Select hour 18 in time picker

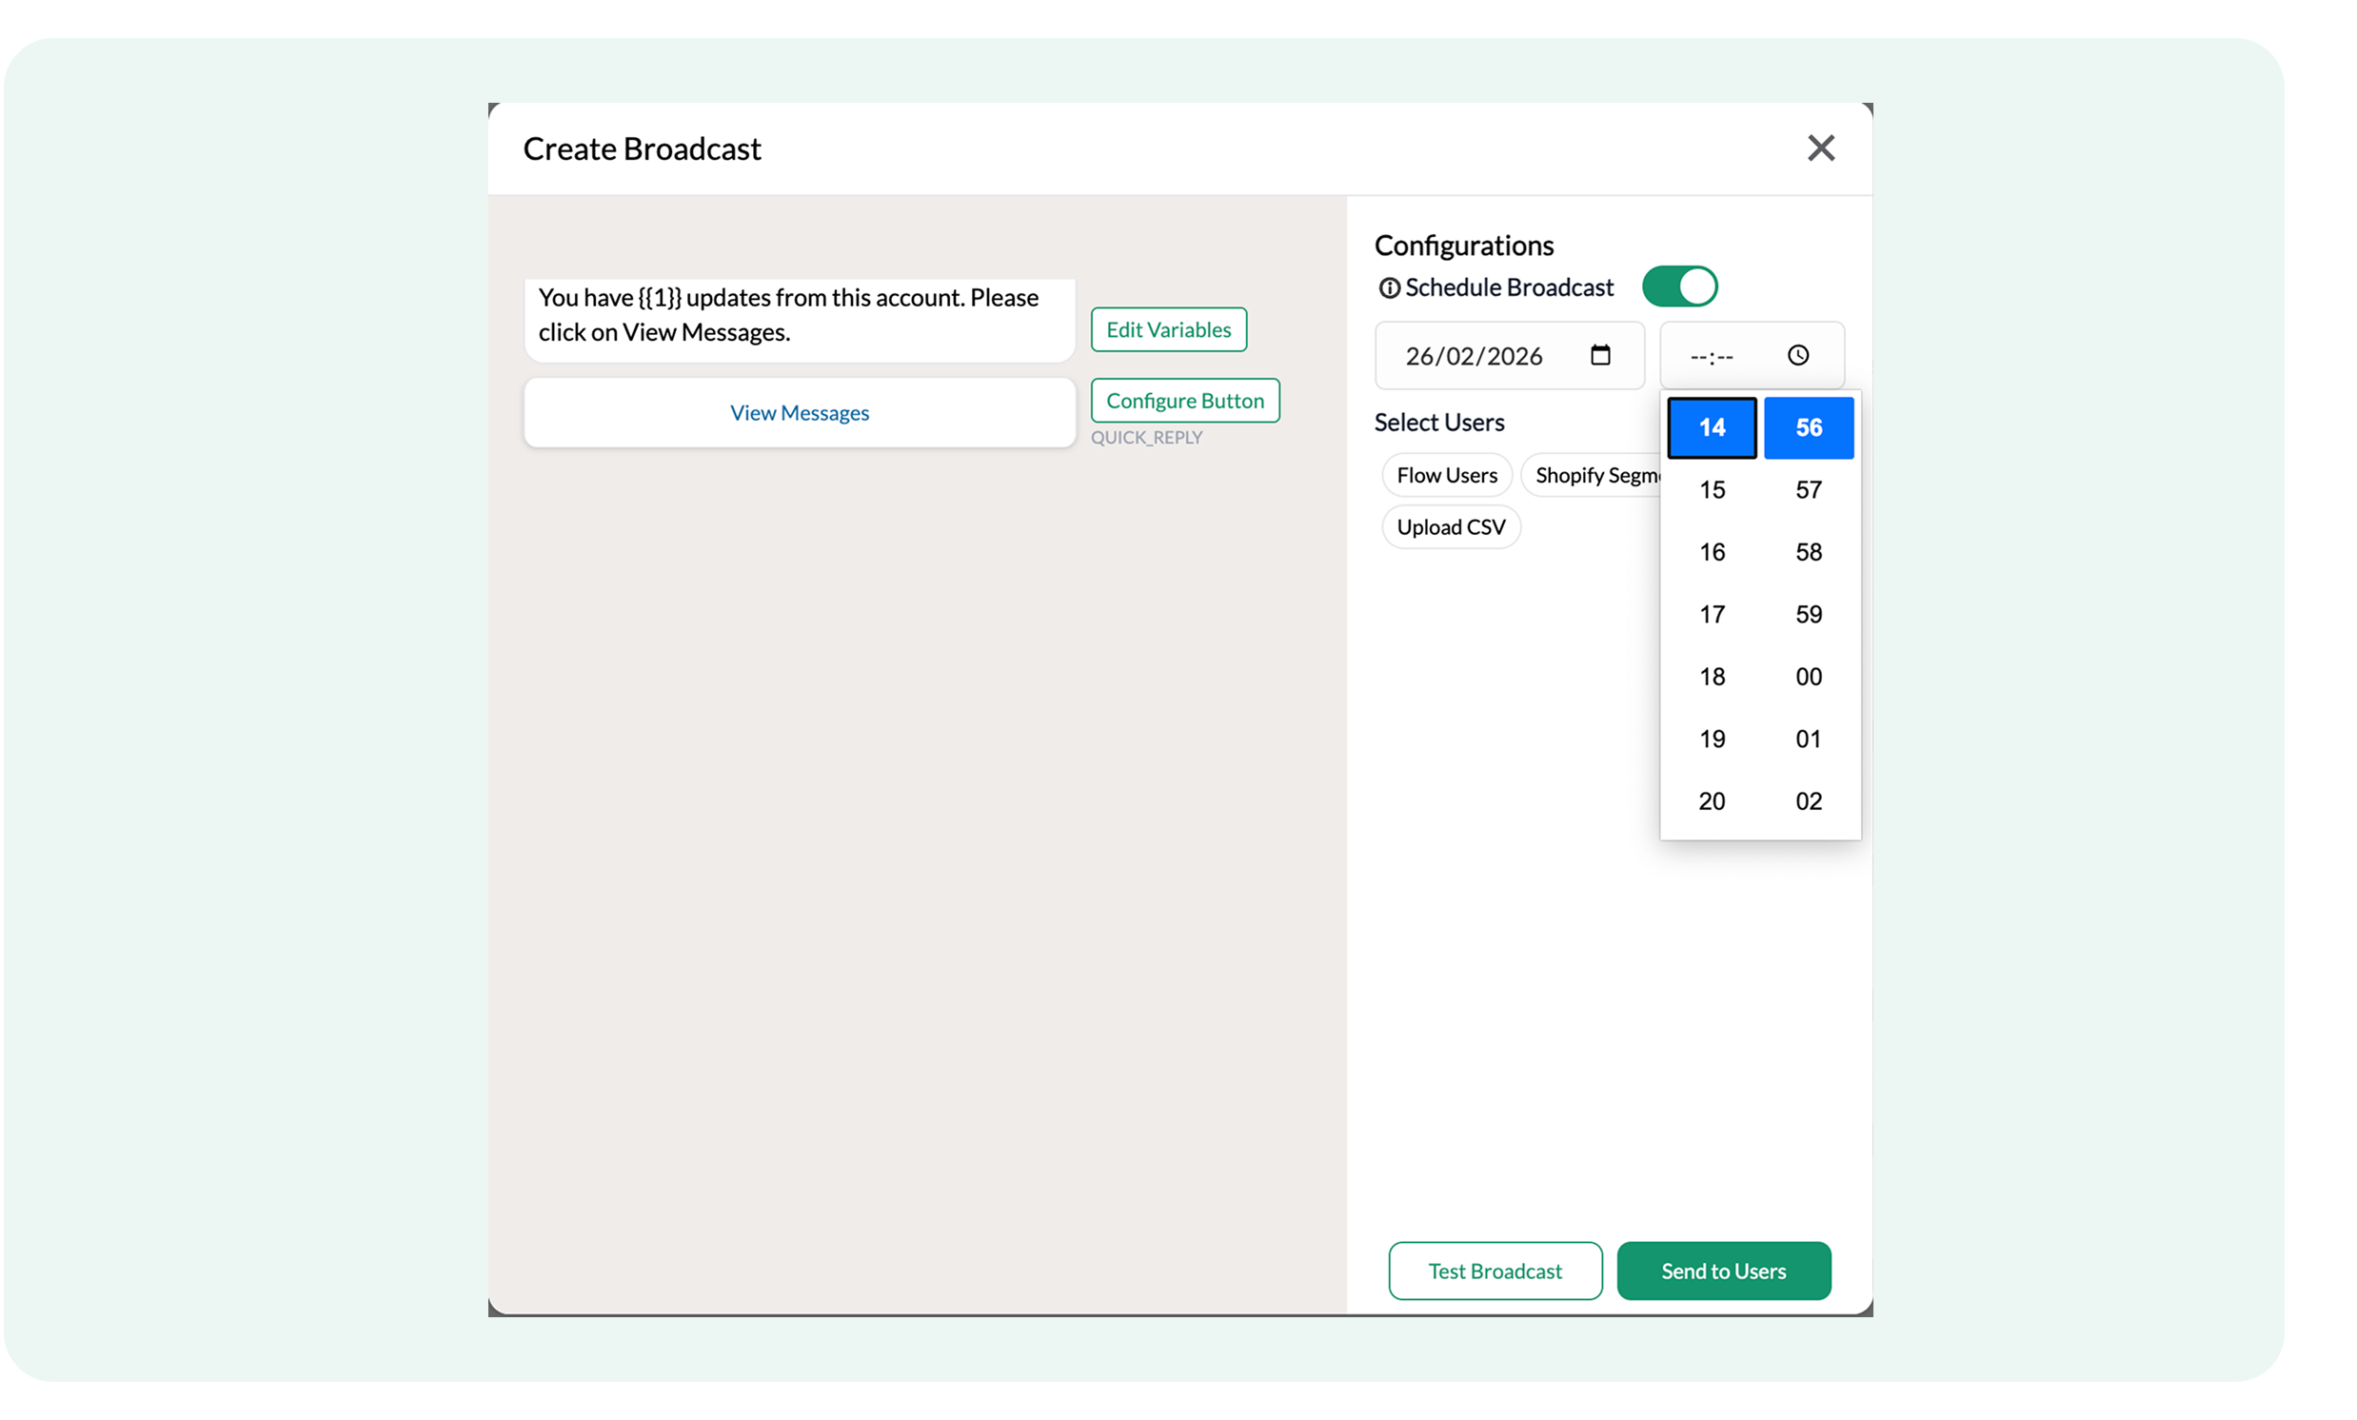1712,676
